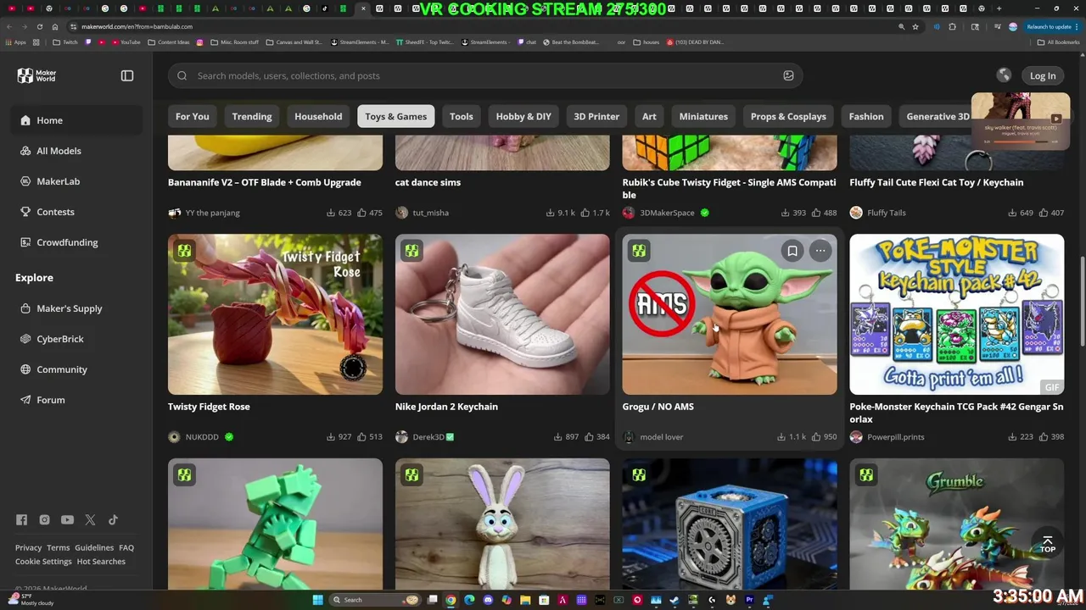Open the Privacy footer link
The width and height of the screenshot is (1086, 610).
(28, 547)
